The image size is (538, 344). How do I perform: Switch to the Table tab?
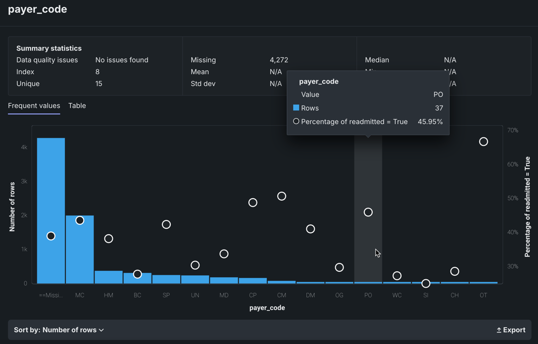(x=77, y=106)
